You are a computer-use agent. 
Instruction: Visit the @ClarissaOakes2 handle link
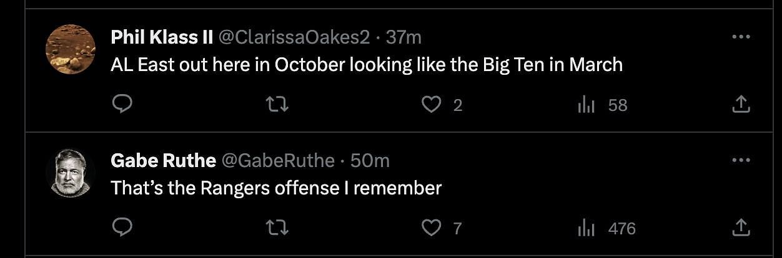(293, 37)
